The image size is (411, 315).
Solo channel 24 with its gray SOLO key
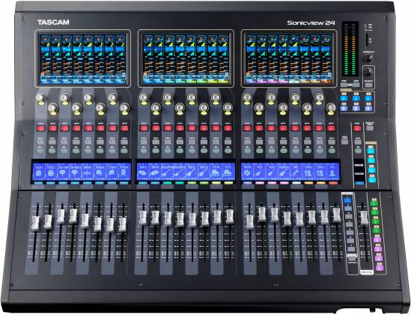332,142
